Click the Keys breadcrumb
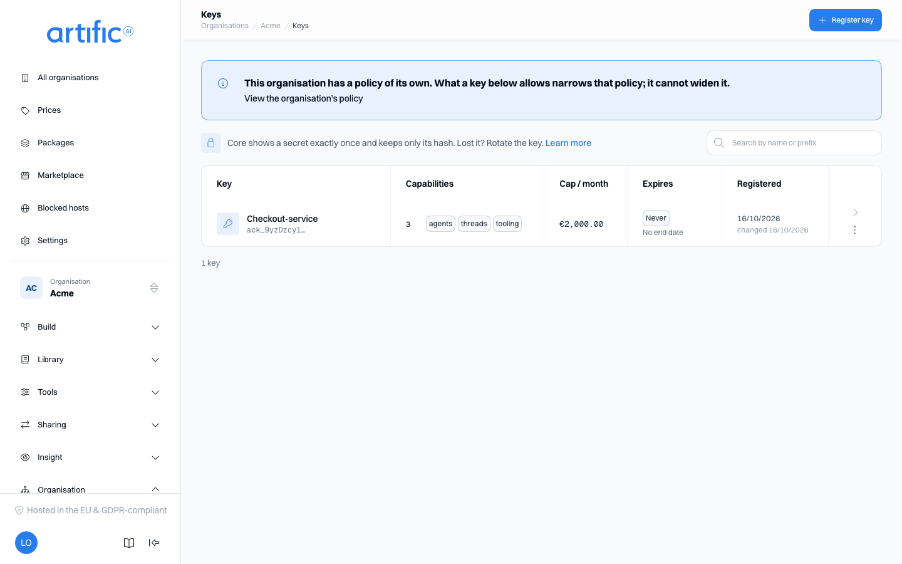The width and height of the screenshot is (902, 564). [x=301, y=26]
